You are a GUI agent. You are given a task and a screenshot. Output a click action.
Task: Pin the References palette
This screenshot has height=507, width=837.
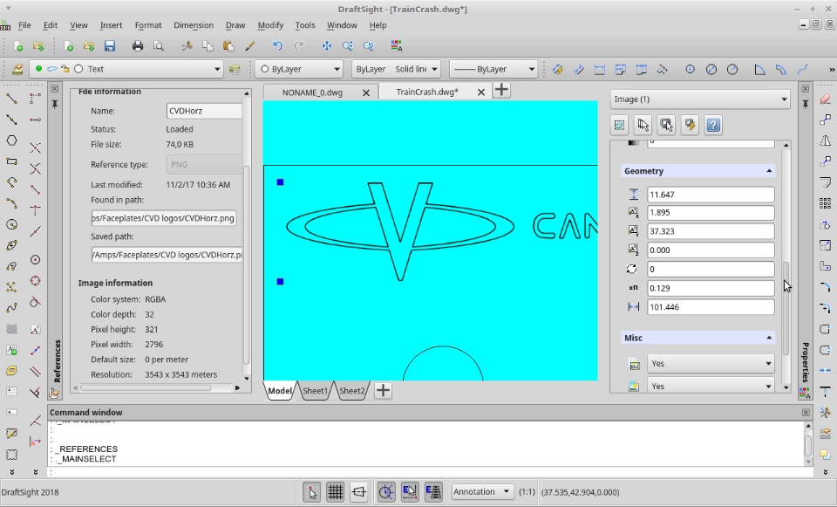click(x=54, y=104)
